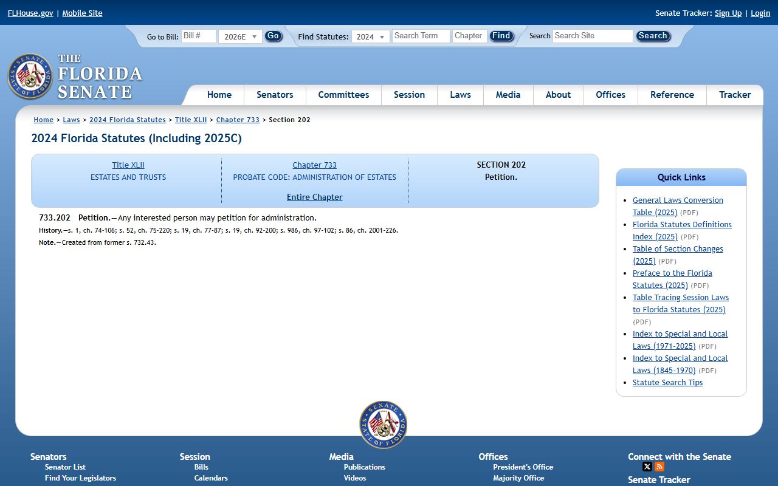Open the footer Senator List link
The image size is (778, 486).
pyautogui.click(x=65, y=467)
